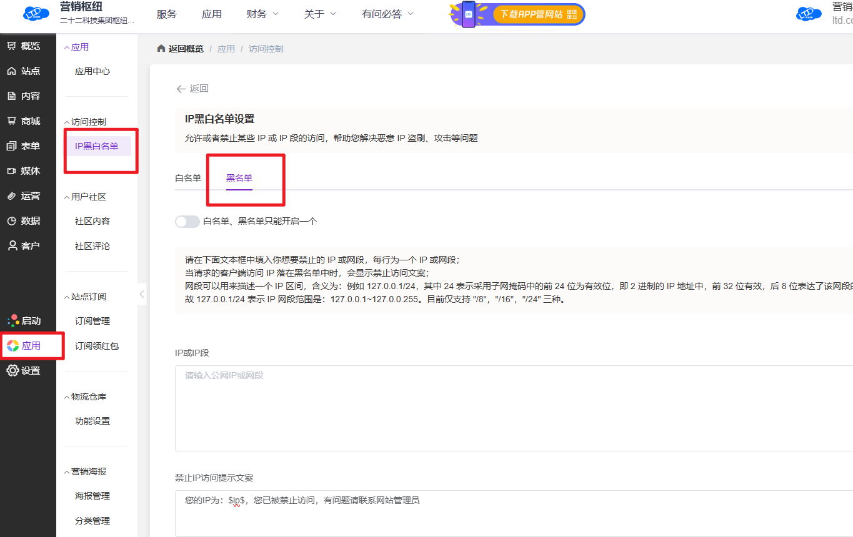Open 订阅管理 in the sidebar
The height and width of the screenshot is (537, 853).
click(92, 321)
